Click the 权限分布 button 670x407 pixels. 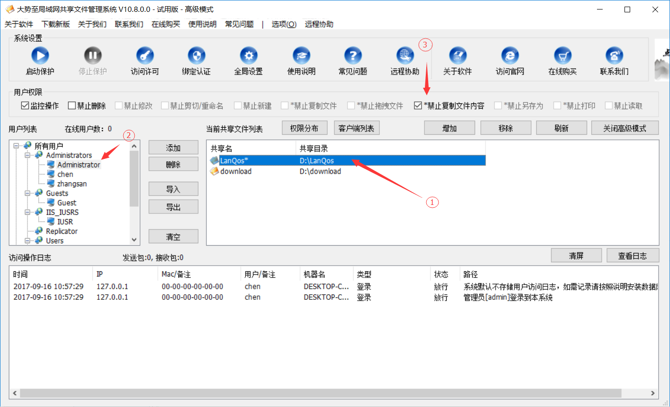click(x=304, y=128)
